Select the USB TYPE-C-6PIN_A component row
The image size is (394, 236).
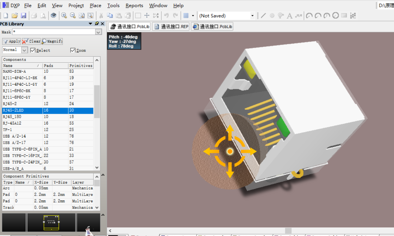(x=48, y=149)
